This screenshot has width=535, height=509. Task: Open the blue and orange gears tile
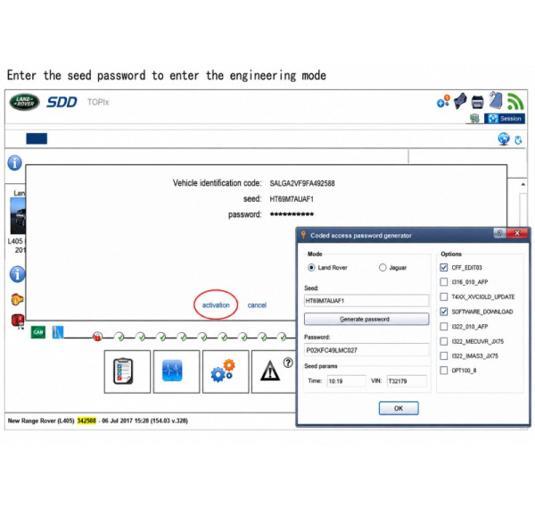click(x=226, y=371)
